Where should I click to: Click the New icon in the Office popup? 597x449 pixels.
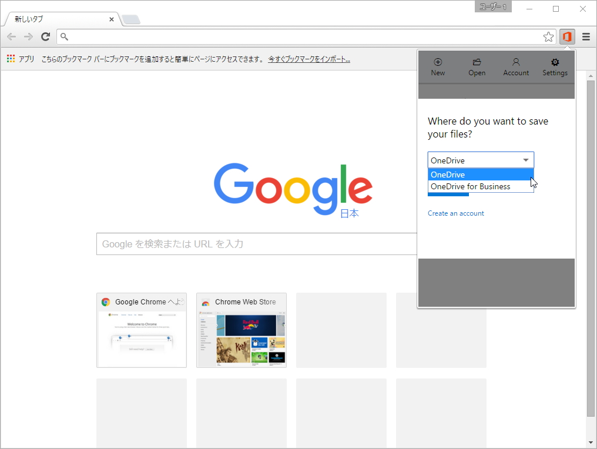[x=438, y=65]
